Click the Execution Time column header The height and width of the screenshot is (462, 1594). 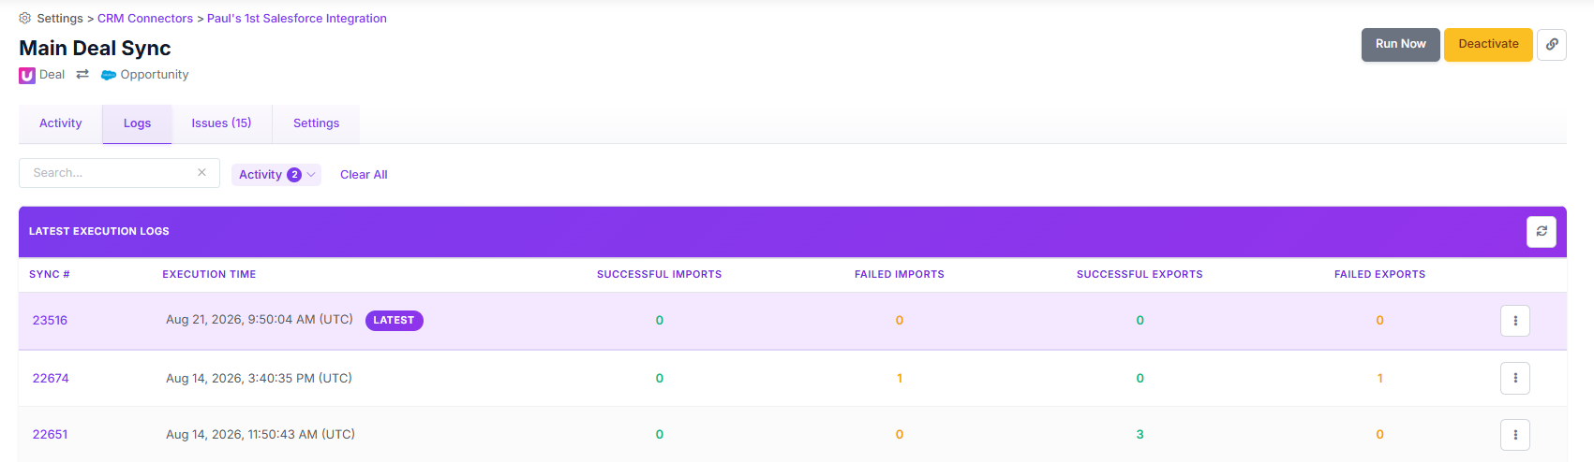(x=209, y=275)
